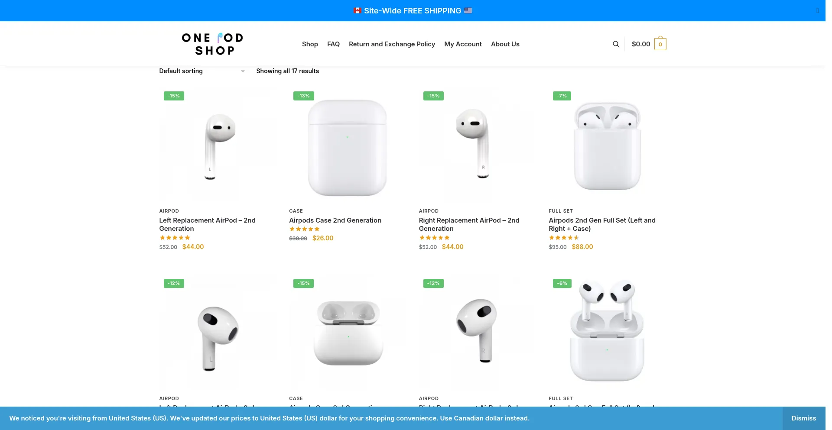This screenshot has width=832, height=430.
Task: Click the -13% badge on the Airpods Case
Action: click(x=303, y=96)
